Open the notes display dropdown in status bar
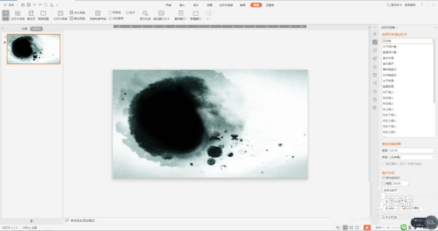Viewport: 438px width, 231px height. [338, 228]
